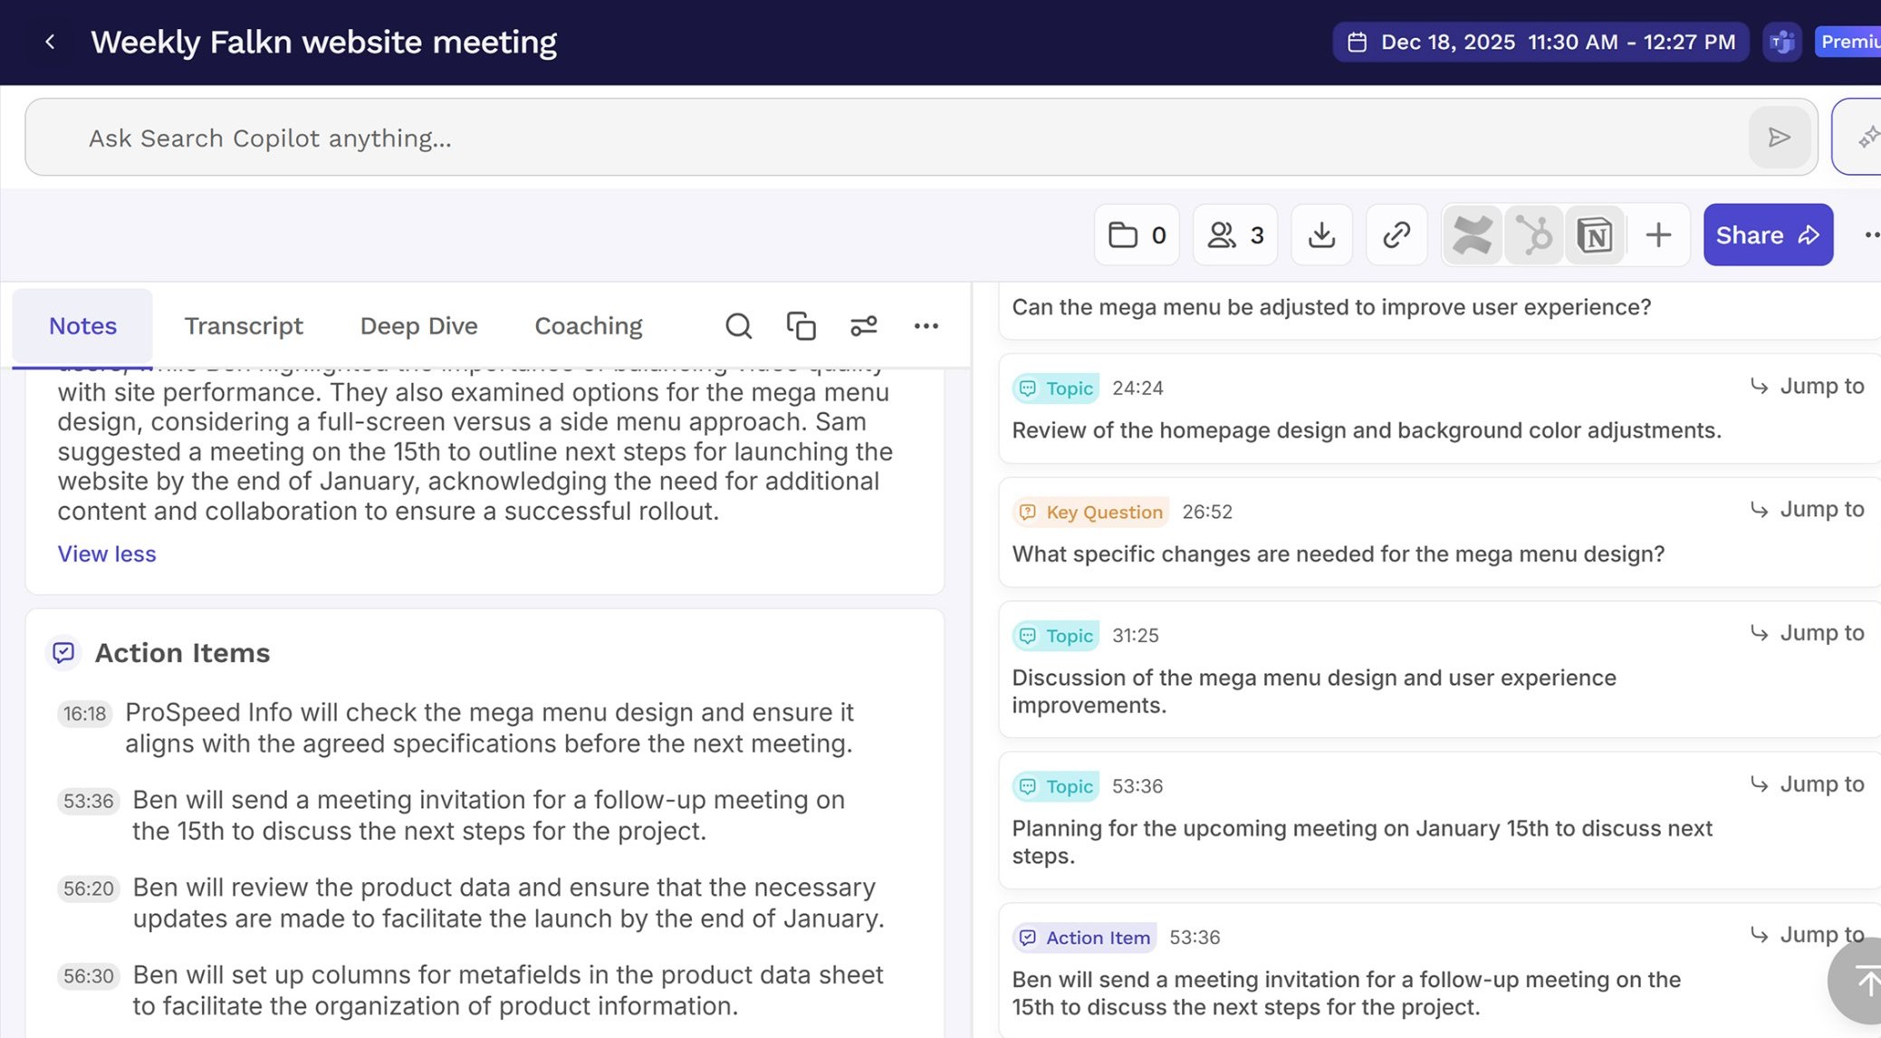The width and height of the screenshot is (1881, 1038).
Task: Jump to timestamp 53:36 in Action Items
Action: 88,802
